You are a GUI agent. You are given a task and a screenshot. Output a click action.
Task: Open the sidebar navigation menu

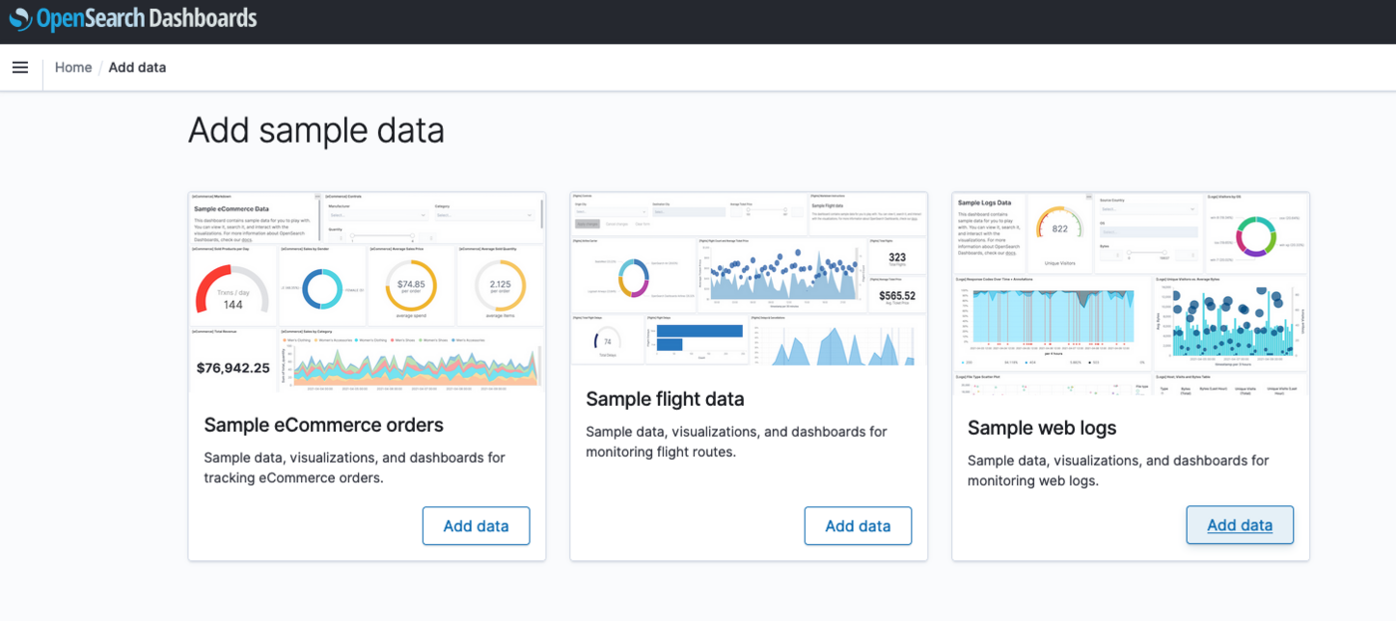point(20,67)
